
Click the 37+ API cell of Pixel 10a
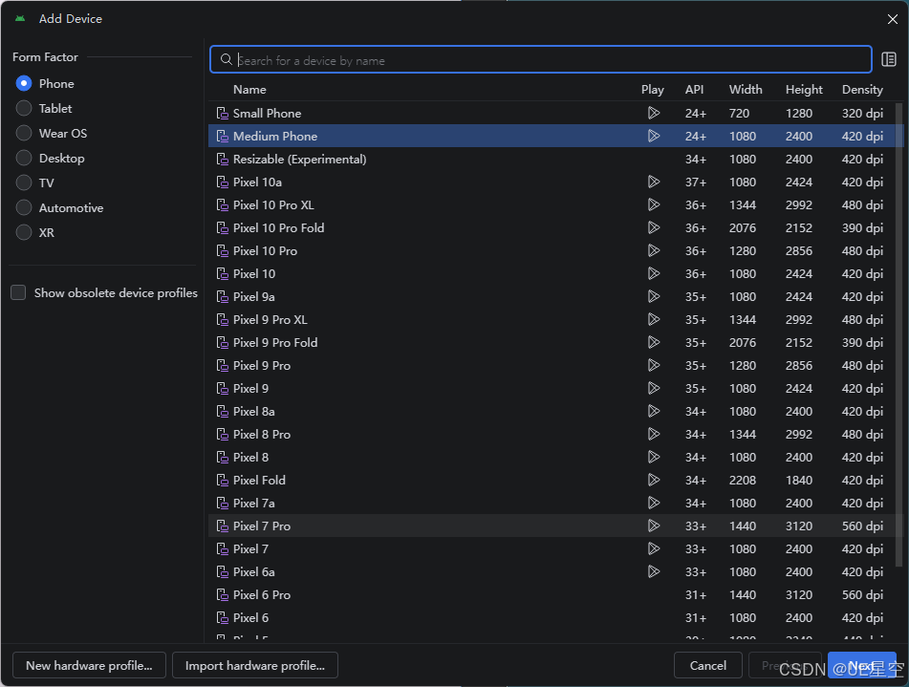696,182
